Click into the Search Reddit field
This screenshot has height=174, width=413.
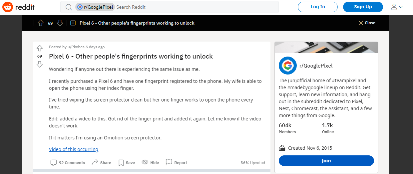pos(197,7)
